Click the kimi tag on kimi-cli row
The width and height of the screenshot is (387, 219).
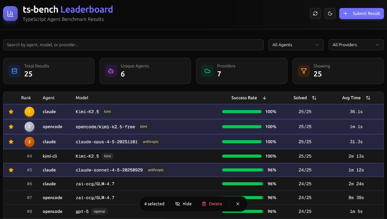(x=108, y=156)
